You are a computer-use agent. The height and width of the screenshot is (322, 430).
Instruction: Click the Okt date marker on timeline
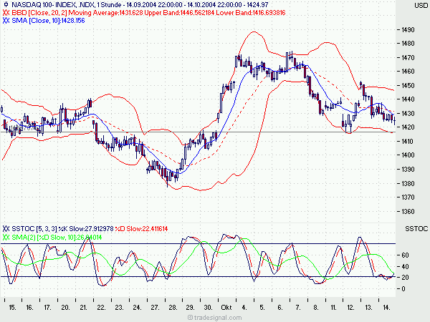tap(226, 308)
